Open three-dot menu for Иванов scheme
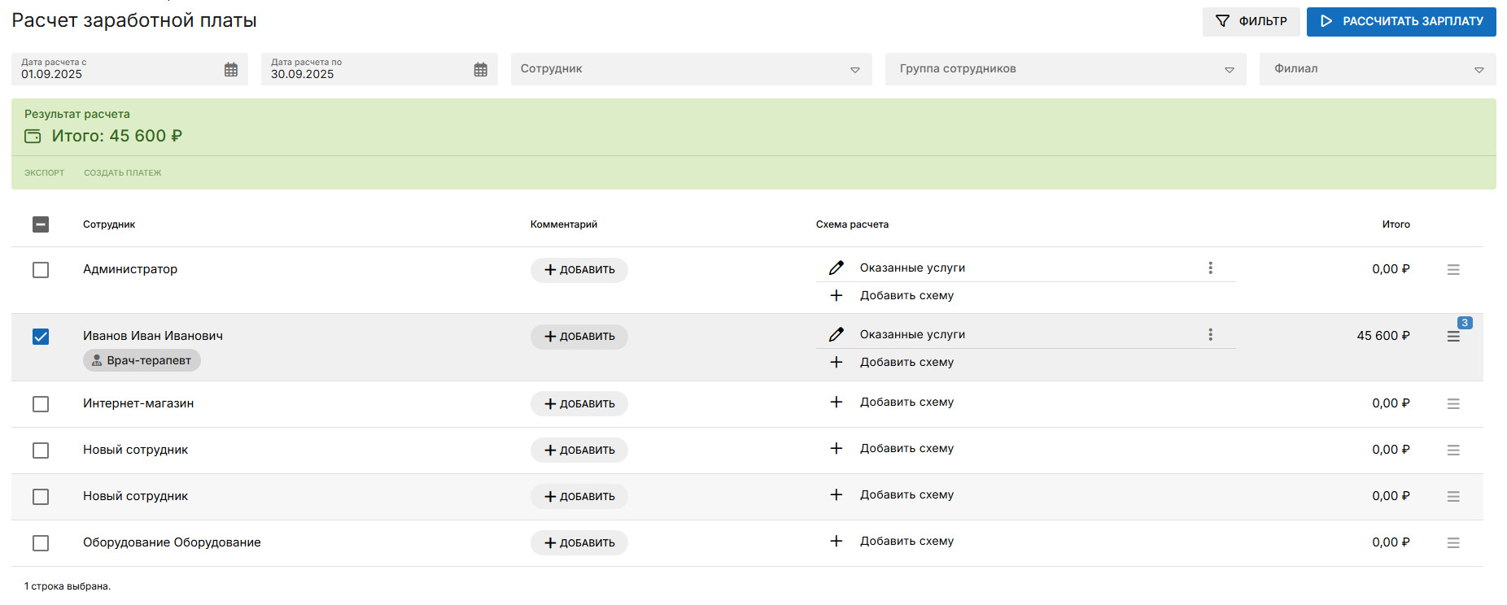The width and height of the screenshot is (1507, 605). coord(1210,334)
